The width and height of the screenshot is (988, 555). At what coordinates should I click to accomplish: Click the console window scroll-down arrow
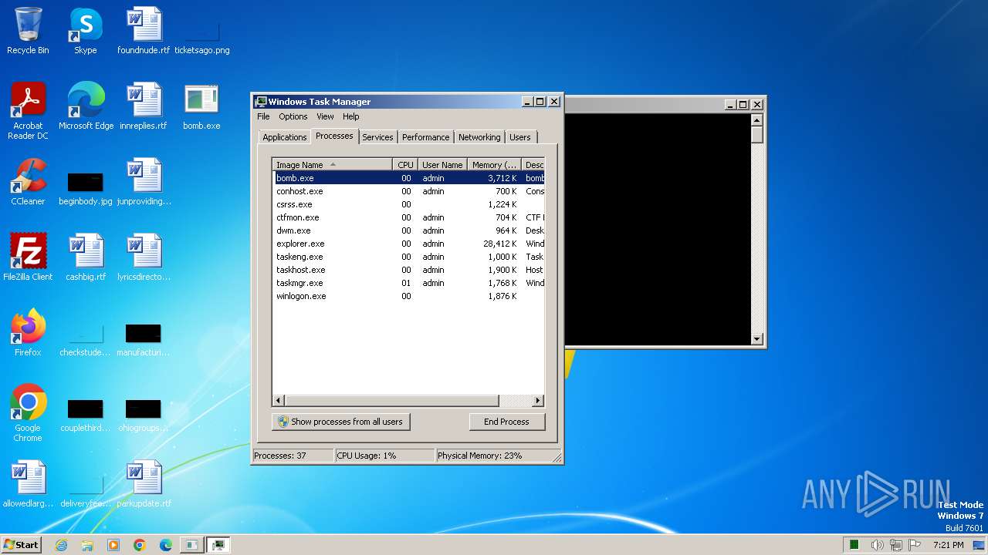coord(756,338)
